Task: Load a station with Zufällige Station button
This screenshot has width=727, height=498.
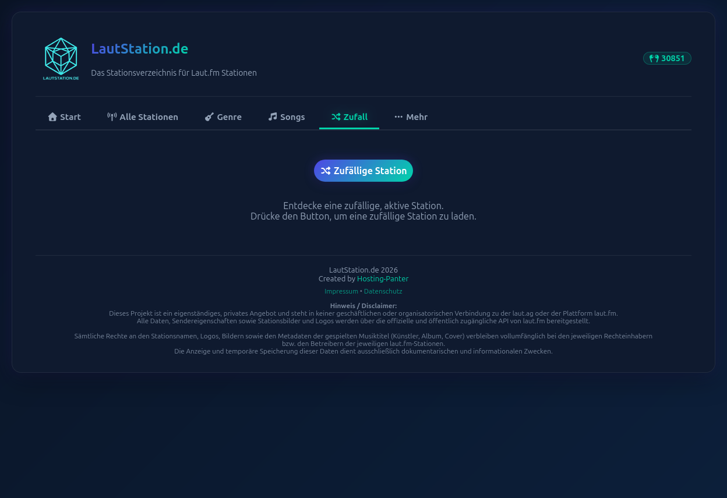Action: pos(363,171)
